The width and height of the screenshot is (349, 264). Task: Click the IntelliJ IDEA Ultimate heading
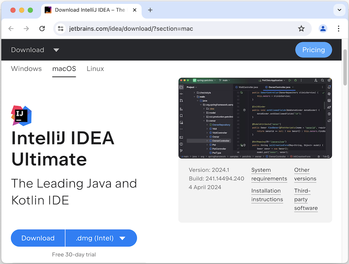click(63, 148)
